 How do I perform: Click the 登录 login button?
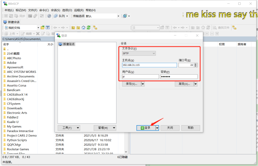pos(146,128)
